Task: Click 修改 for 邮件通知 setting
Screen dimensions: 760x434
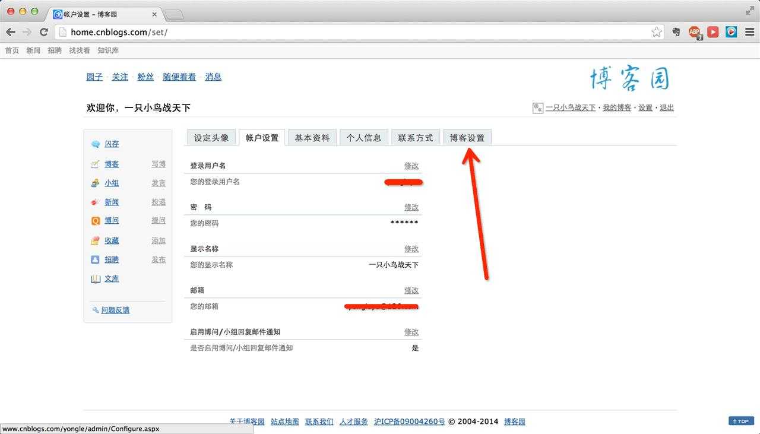Action: coord(411,332)
